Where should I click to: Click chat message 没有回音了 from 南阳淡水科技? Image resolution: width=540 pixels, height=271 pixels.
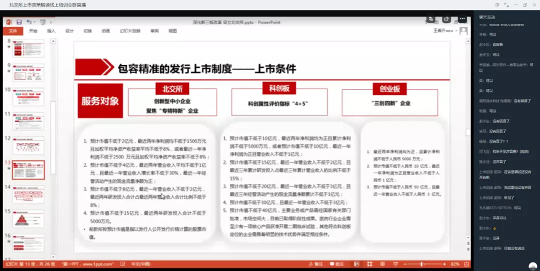pyautogui.click(x=522, y=101)
